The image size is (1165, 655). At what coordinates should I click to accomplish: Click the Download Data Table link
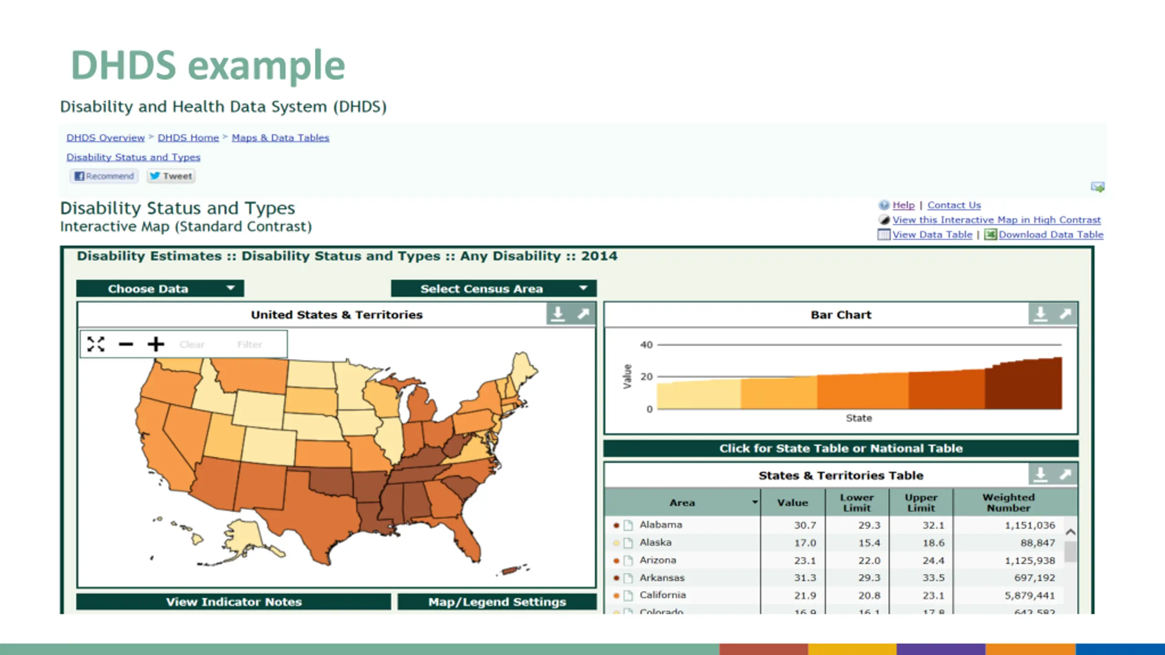1051,235
